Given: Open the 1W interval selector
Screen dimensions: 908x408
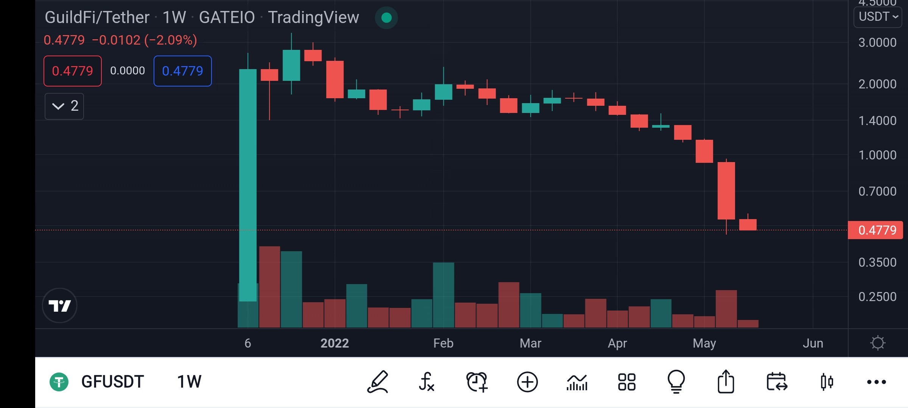Looking at the screenshot, I should 189,382.
